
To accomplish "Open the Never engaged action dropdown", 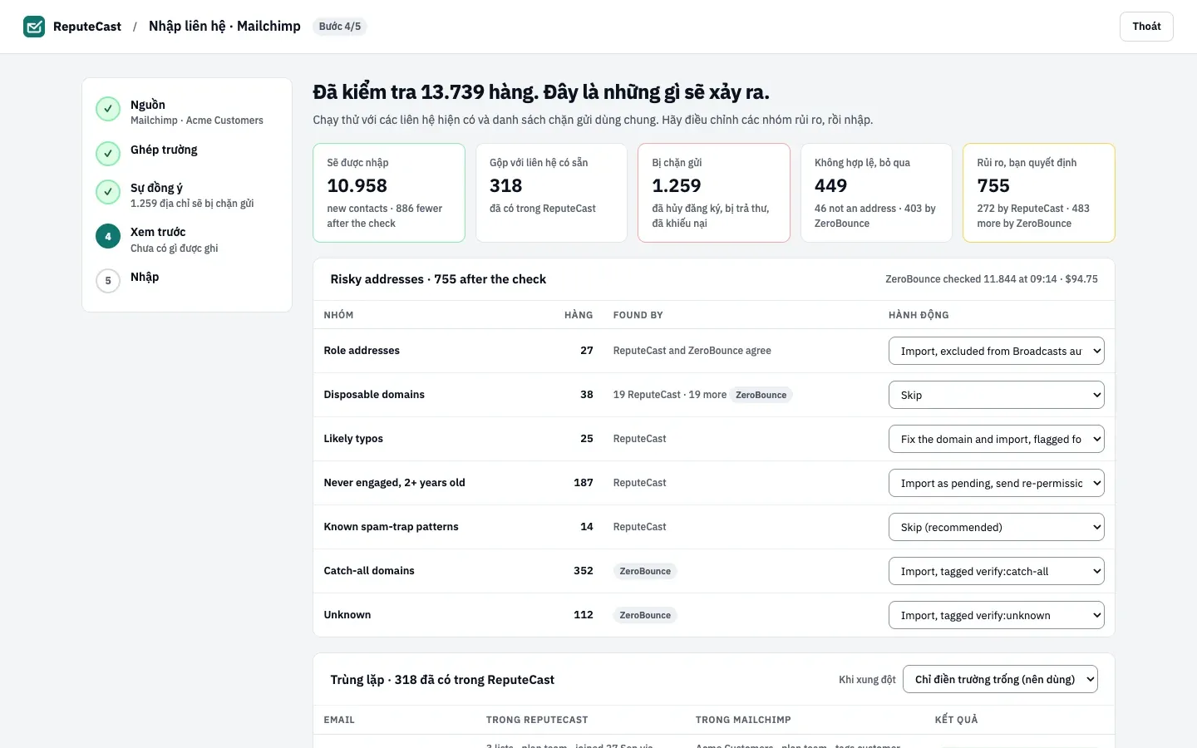I will click(x=997, y=483).
